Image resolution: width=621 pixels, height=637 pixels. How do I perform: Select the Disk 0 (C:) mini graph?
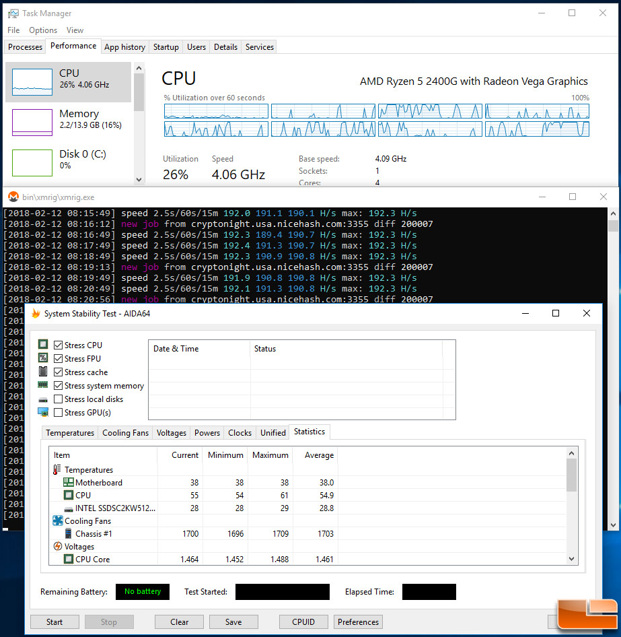coord(32,163)
